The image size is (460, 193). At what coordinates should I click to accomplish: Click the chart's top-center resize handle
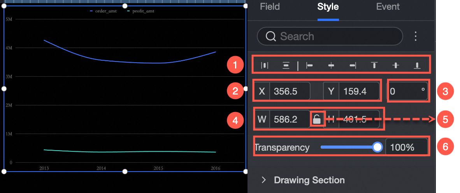click(x=125, y=6)
